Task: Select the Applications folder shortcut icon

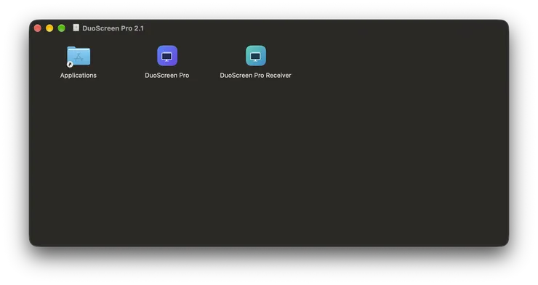Action: [79, 56]
